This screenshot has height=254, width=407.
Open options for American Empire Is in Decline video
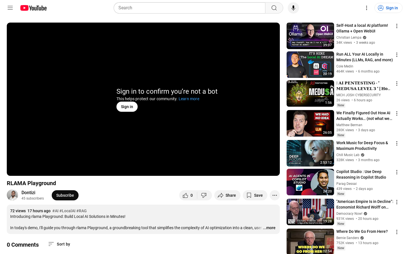pos(397,202)
